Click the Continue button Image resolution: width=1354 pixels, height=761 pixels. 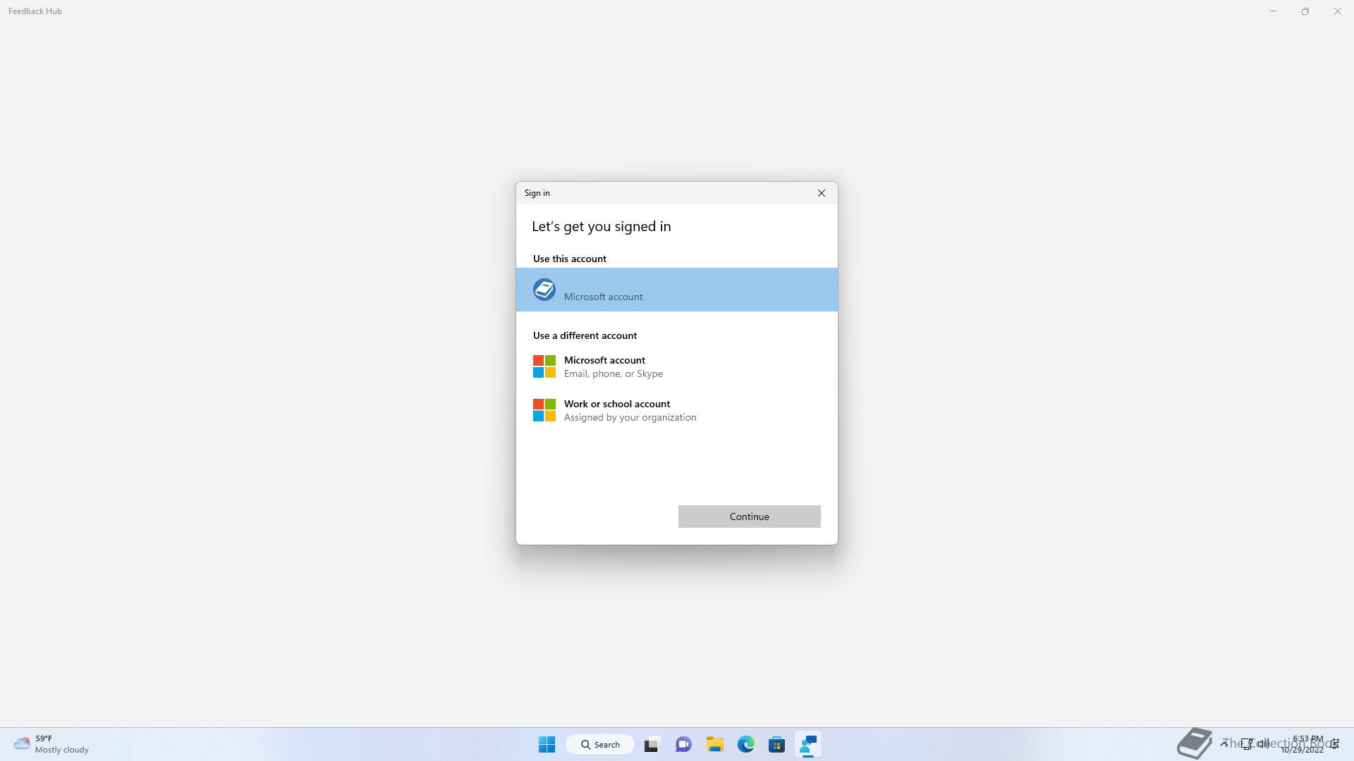point(749,516)
